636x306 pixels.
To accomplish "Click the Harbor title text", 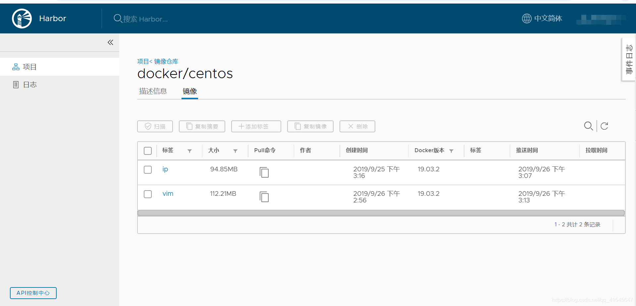I will (53, 19).
